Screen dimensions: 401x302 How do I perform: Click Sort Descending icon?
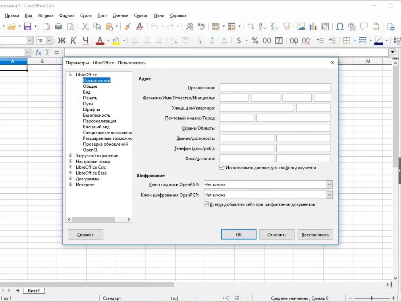[275, 26]
